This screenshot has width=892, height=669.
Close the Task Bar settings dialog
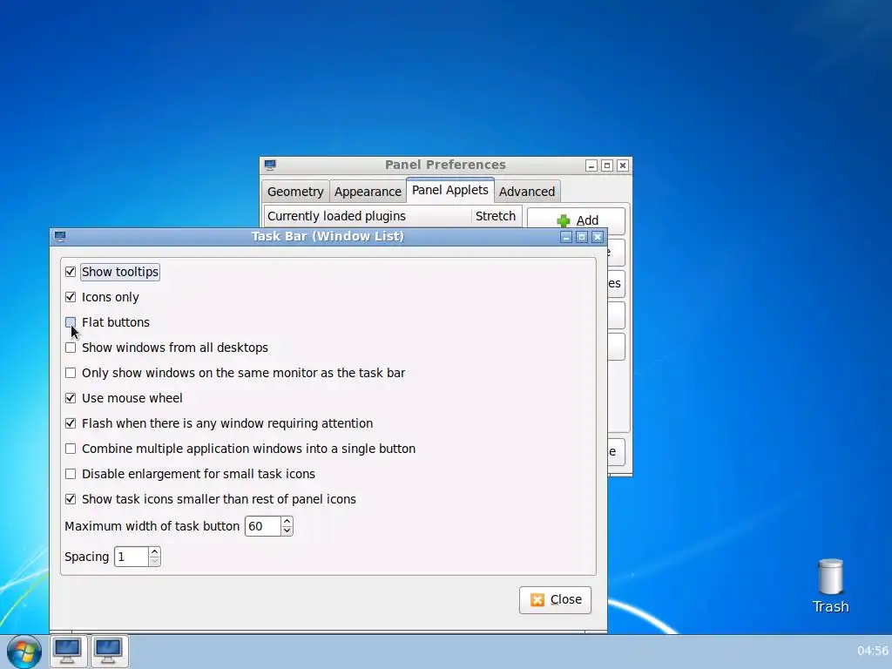[x=555, y=599]
